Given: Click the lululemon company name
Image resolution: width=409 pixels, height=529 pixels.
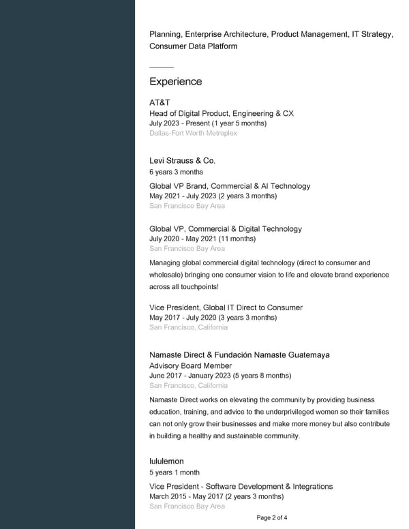Looking at the screenshot, I should [166, 462].
